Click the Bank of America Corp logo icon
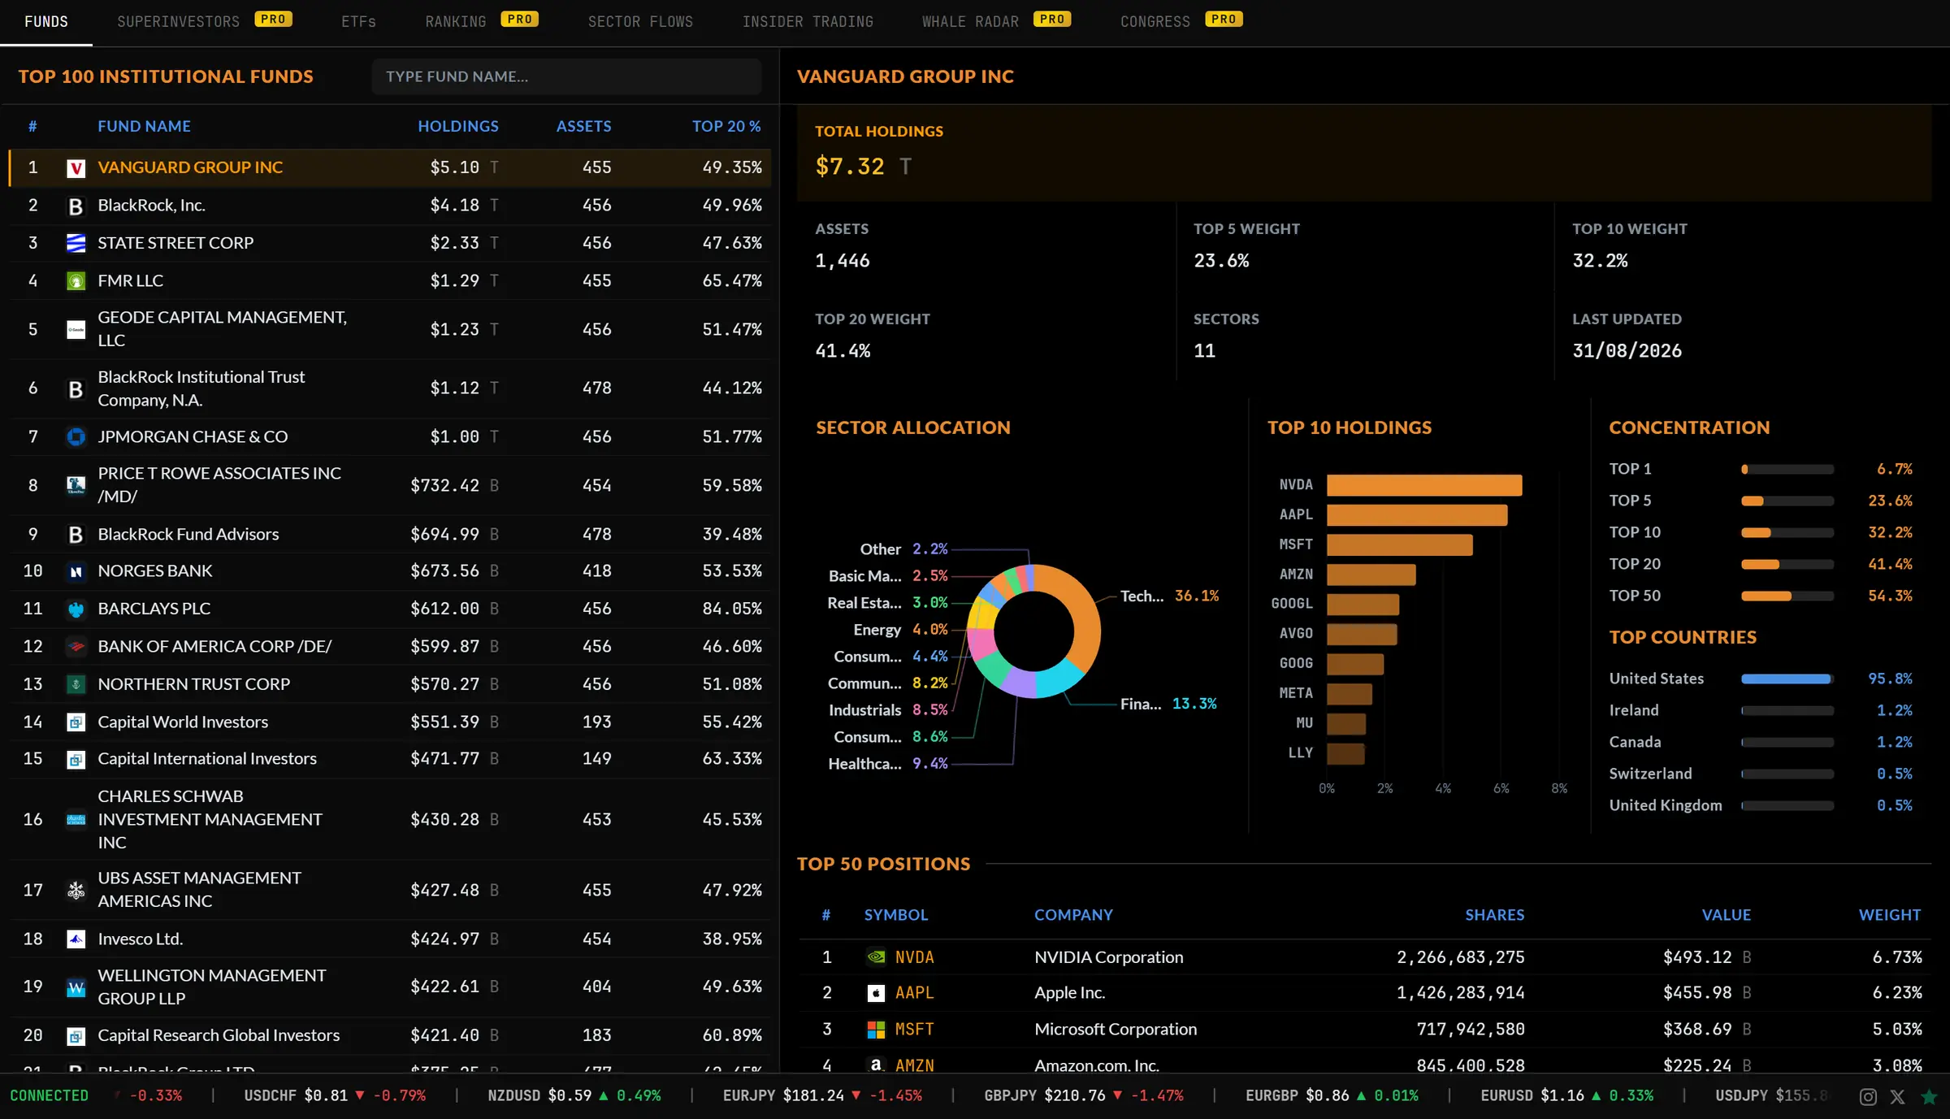Image resolution: width=1950 pixels, height=1119 pixels. [x=76, y=647]
